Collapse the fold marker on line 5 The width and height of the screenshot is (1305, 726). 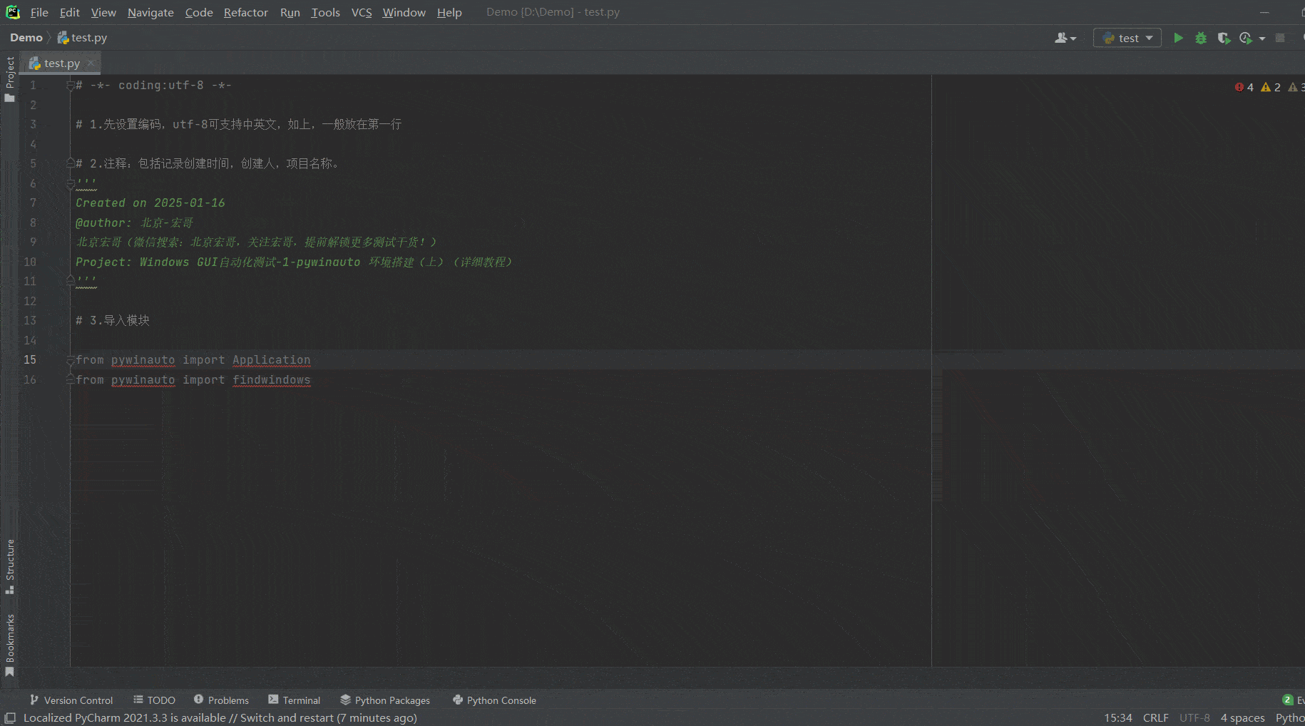(71, 163)
